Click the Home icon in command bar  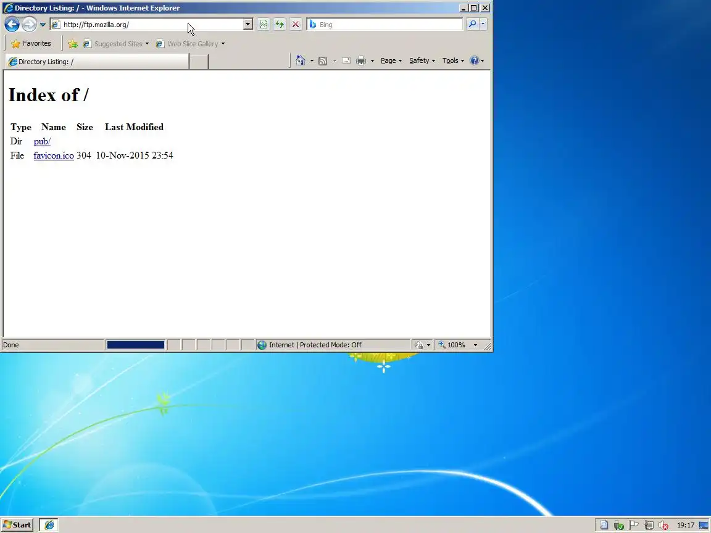(x=300, y=60)
